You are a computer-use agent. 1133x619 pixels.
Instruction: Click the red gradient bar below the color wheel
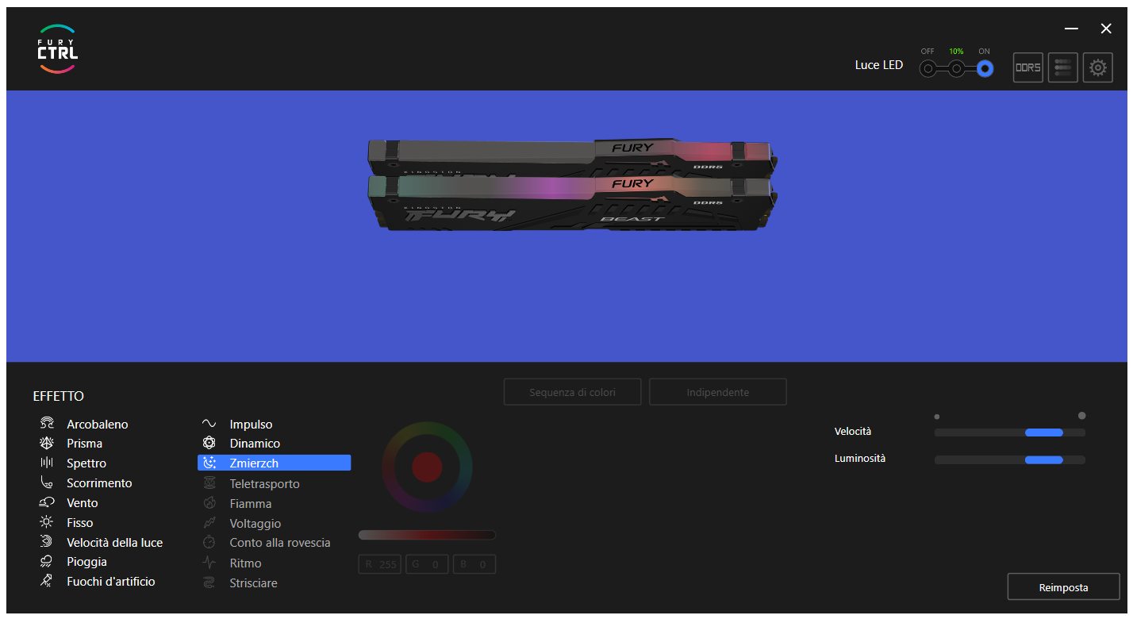click(427, 535)
